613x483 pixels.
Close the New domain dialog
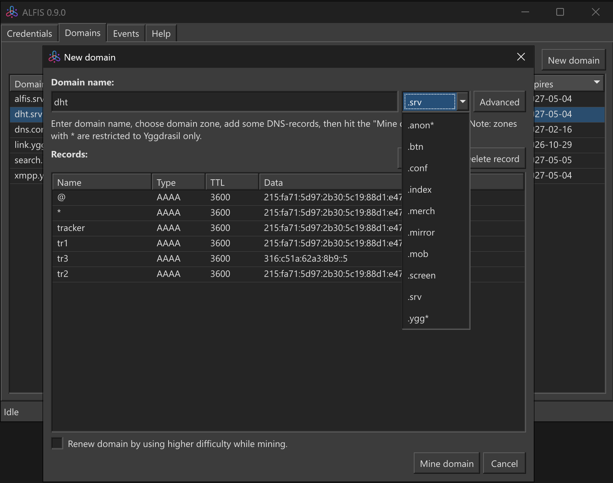tap(521, 57)
